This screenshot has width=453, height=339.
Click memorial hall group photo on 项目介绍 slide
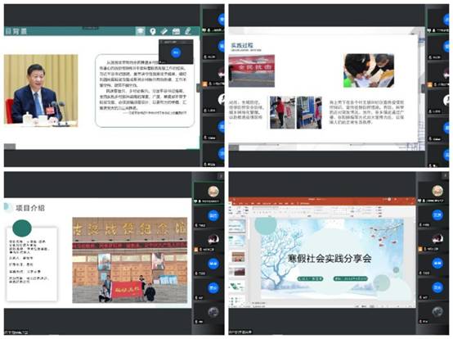point(130,260)
